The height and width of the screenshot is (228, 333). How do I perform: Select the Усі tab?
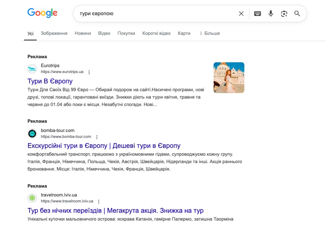pyautogui.click(x=30, y=33)
